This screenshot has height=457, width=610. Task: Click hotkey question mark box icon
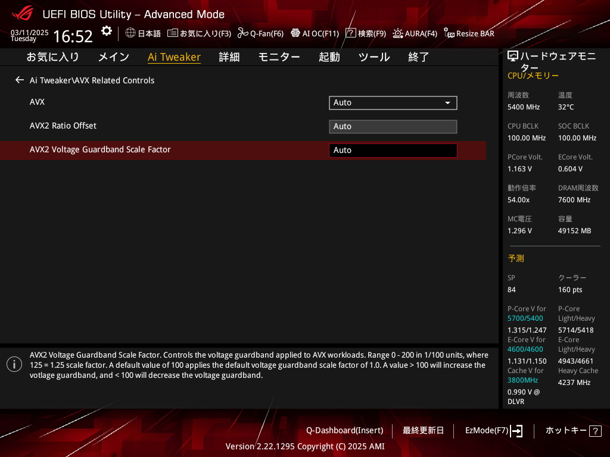[595, 431]
